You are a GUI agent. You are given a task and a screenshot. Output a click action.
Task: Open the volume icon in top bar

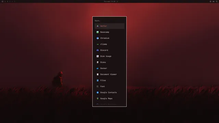click(214, 1)
